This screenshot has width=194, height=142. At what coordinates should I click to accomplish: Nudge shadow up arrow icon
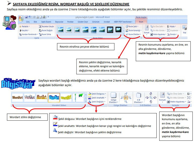pyautogui.click(x=126, y=94)
